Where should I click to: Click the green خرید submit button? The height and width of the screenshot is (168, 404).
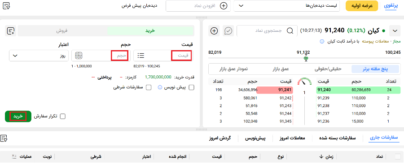18,116
